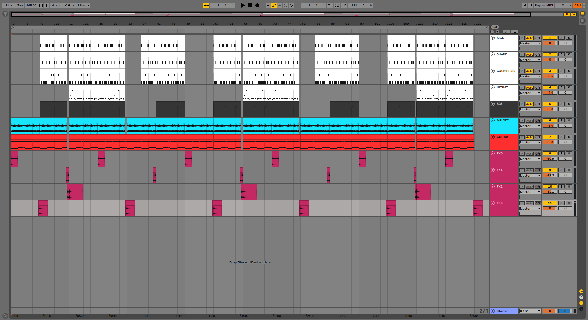The height and width of the screenshot is (320, 588).
Task: Mute the GUITAR track via activator 7
Action: coord(550,137)
